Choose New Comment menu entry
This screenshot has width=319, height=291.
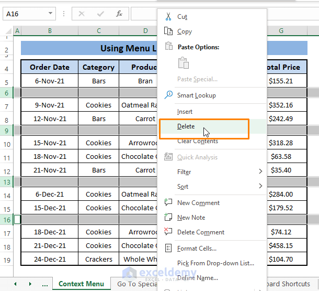point(212,203)
